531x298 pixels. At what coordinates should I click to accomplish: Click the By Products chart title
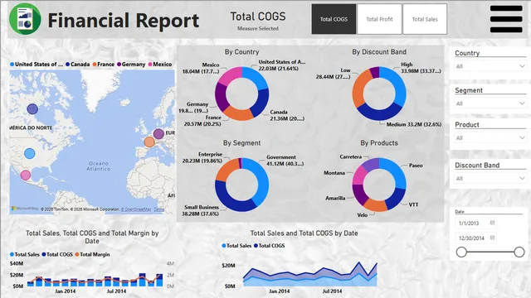tap(379, 143)
